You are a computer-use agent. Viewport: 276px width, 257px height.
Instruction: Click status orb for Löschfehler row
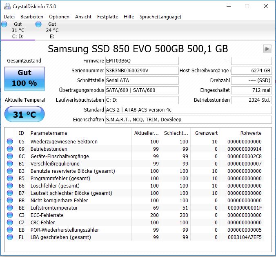click(x=10, y=185)
